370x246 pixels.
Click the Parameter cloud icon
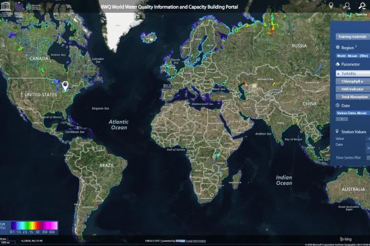tap(338, 64)
